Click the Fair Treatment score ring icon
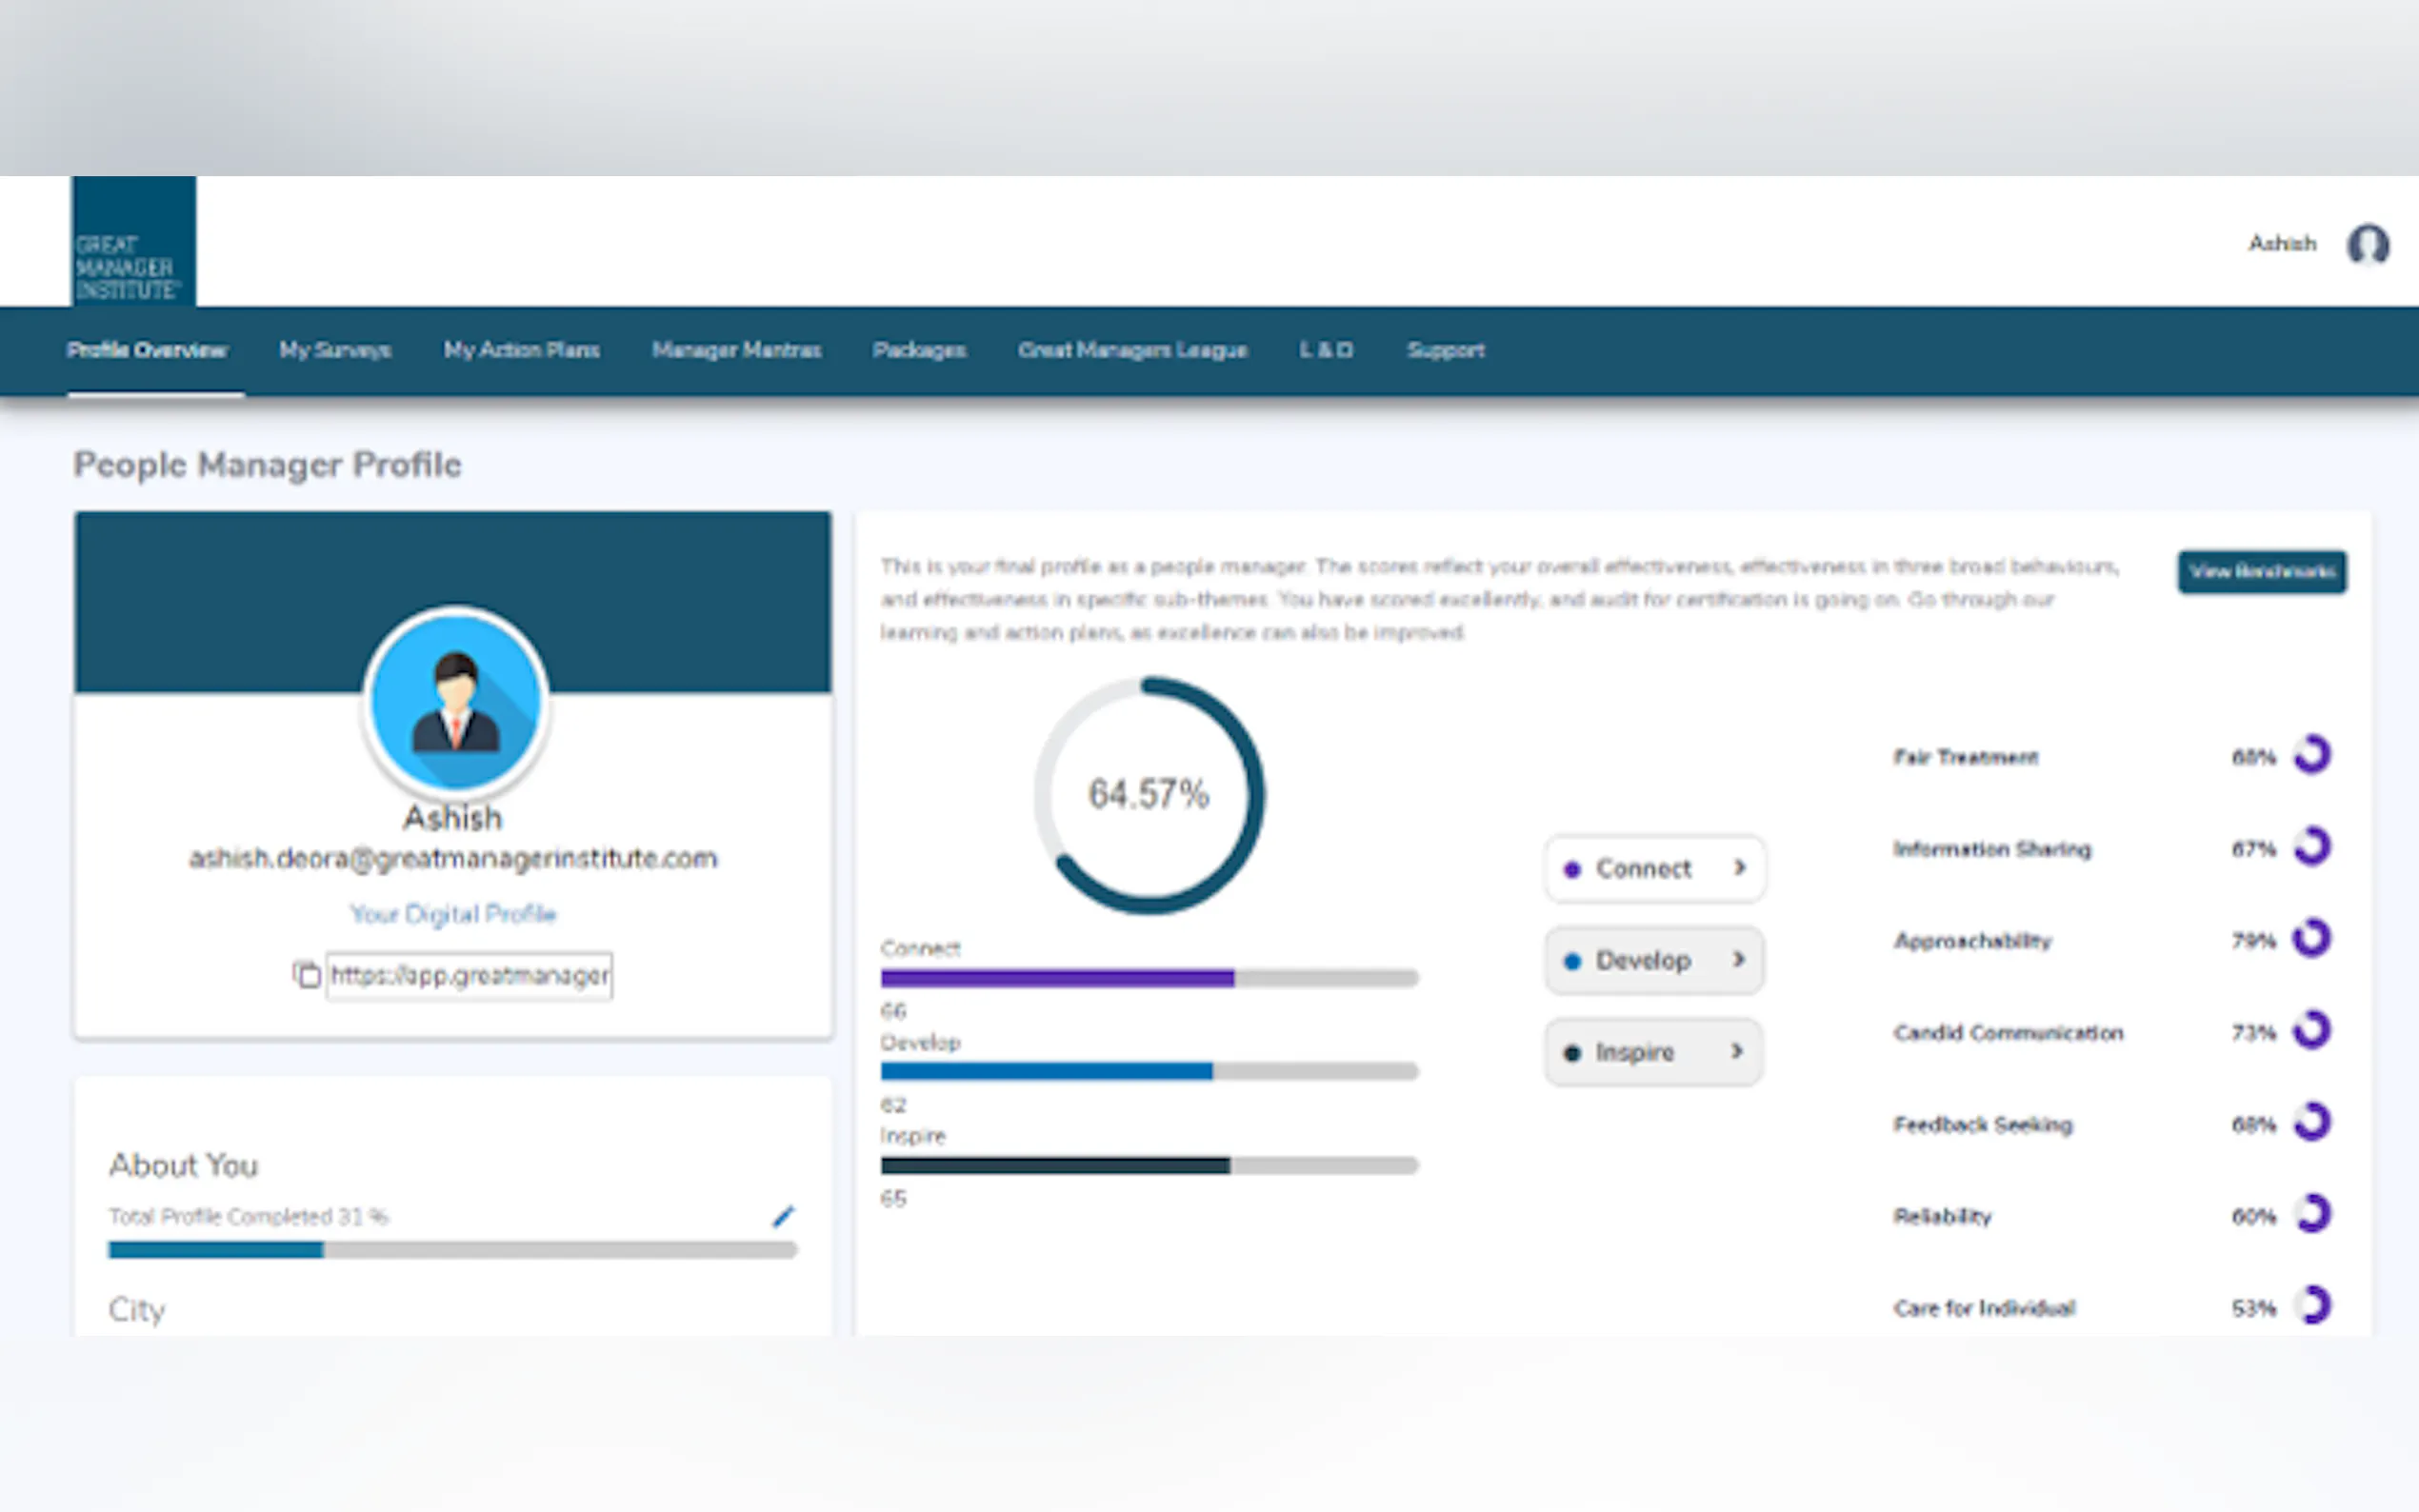 coord(2312,755)
